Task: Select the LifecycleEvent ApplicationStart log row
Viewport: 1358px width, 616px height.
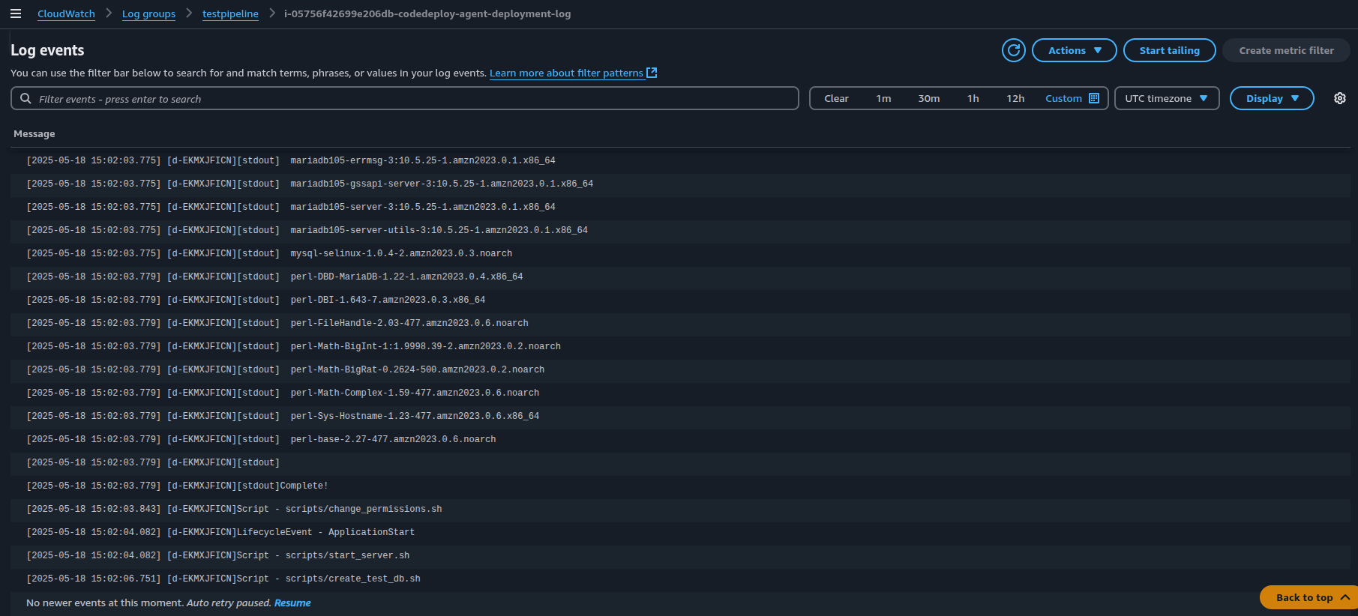Action: tap(680, 532)
